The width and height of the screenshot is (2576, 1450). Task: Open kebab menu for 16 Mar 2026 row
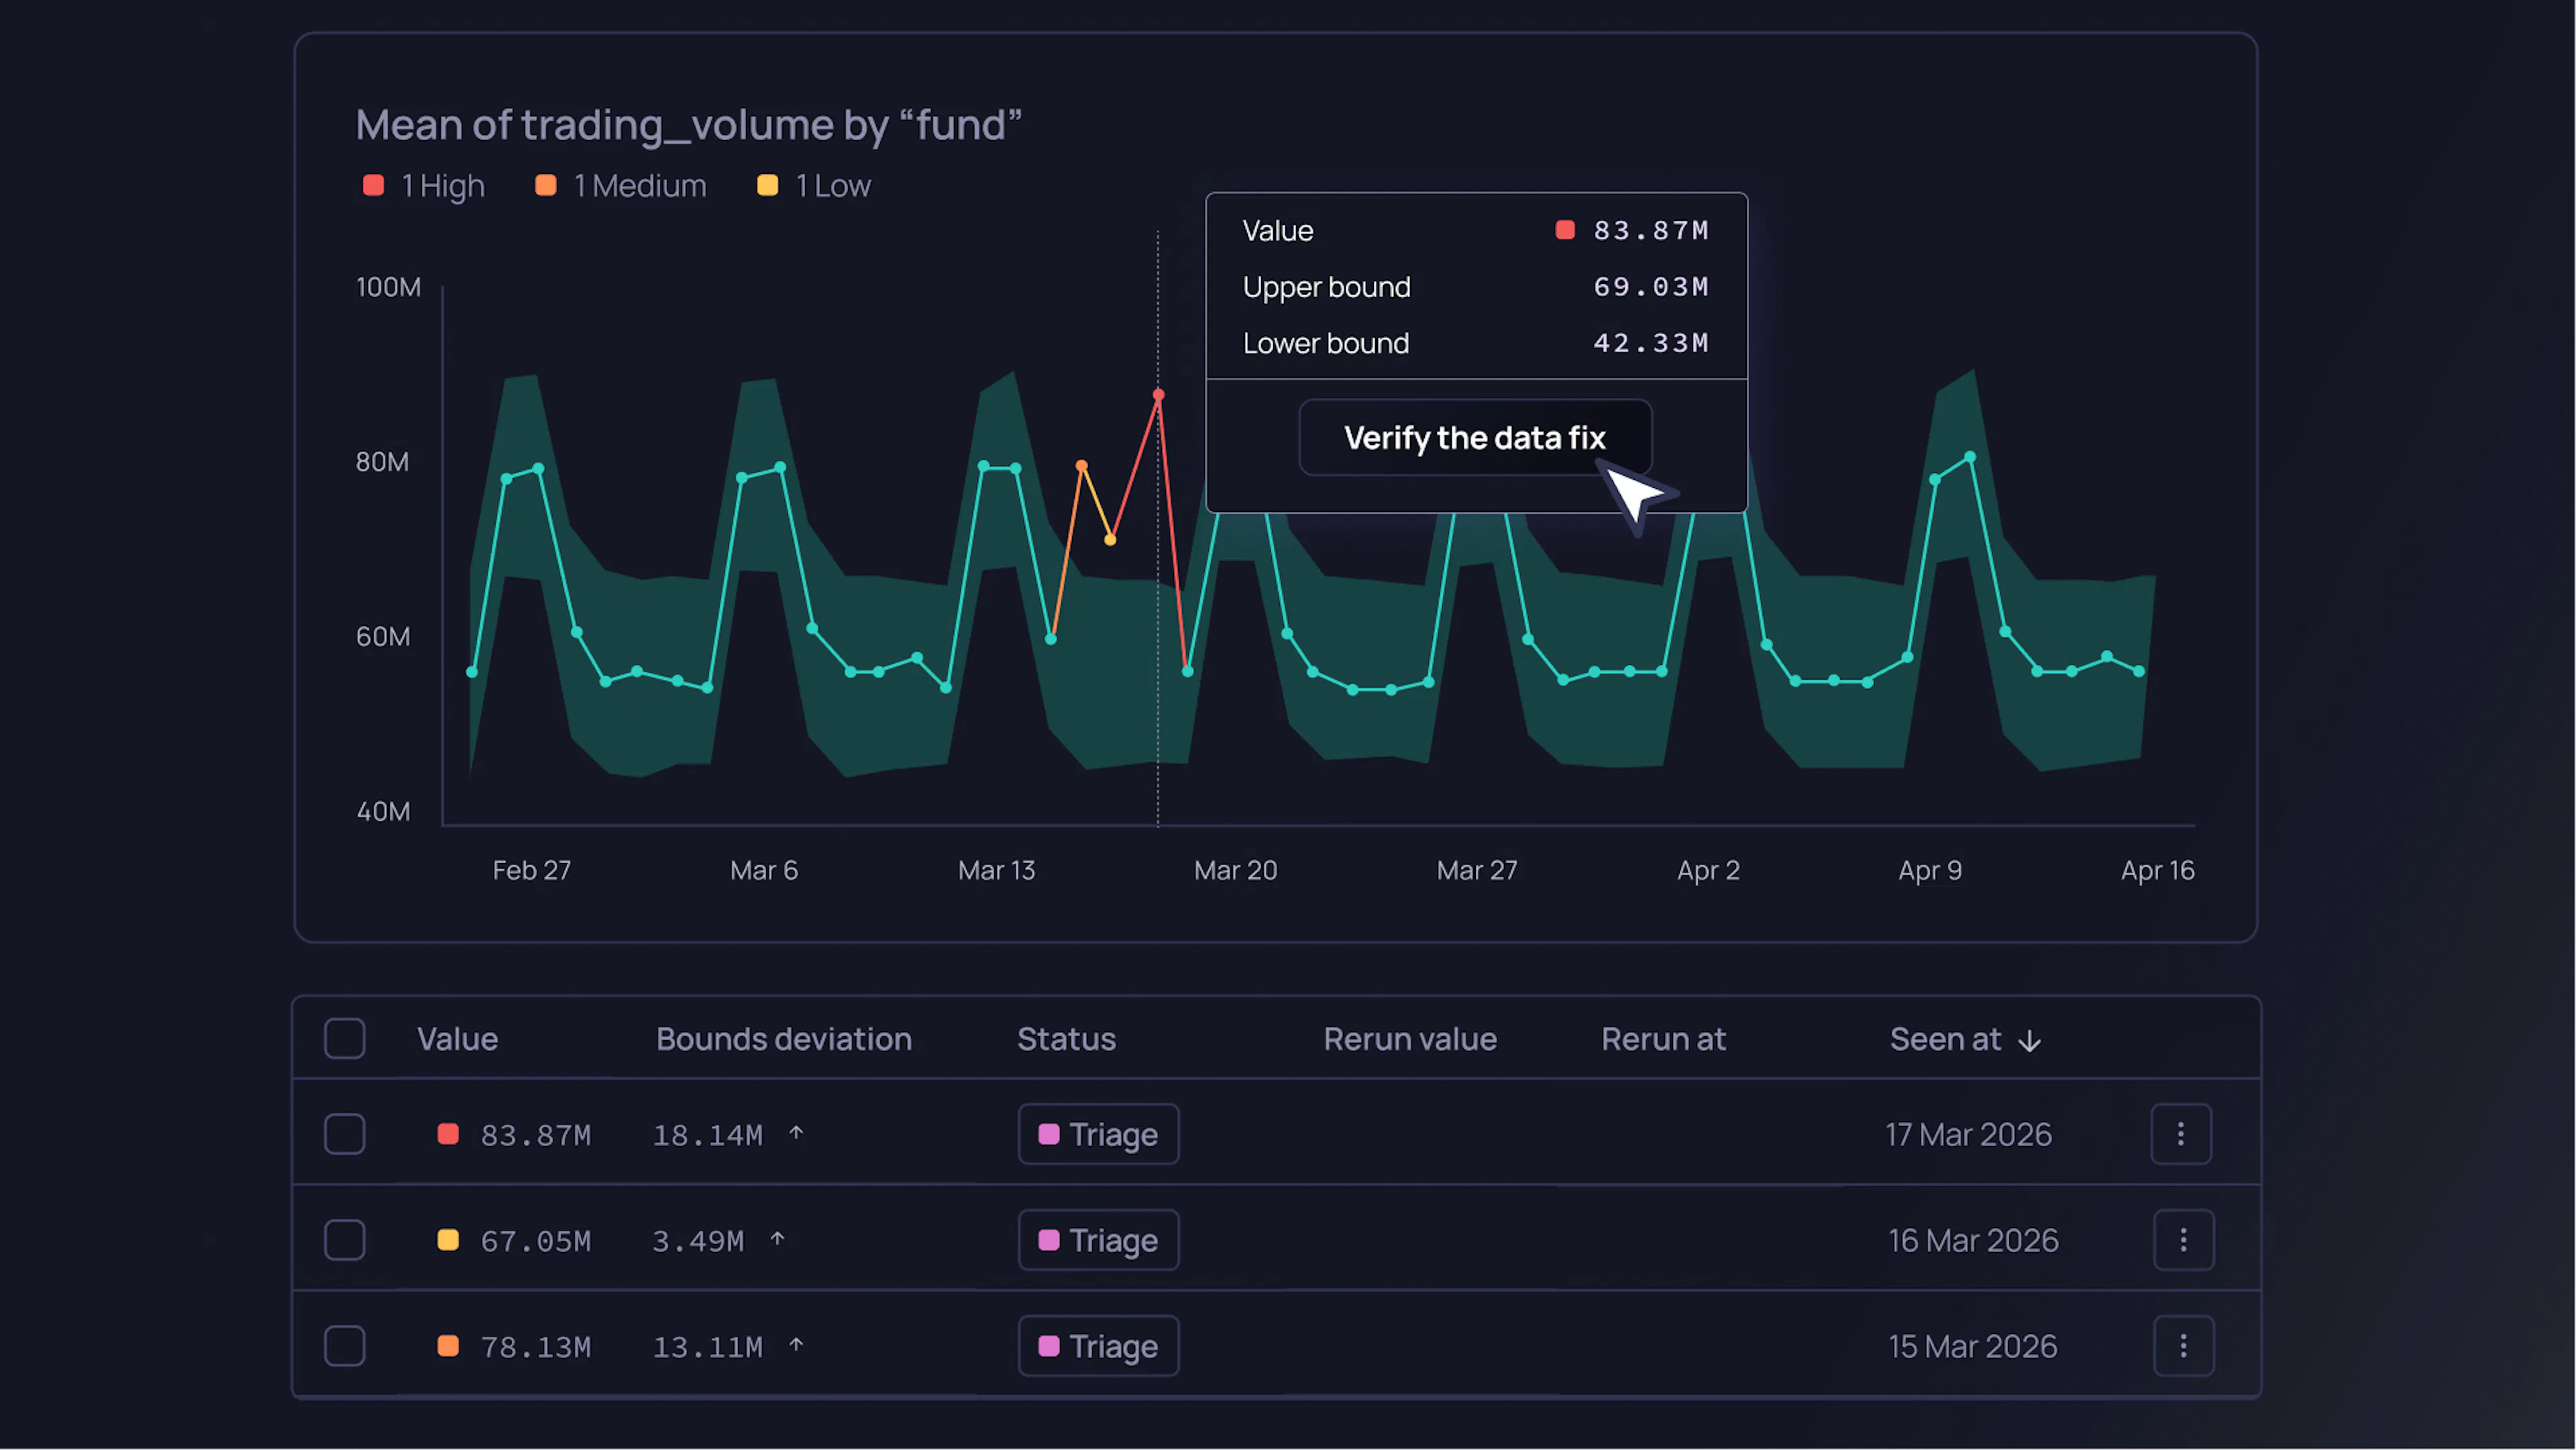tap(2183, 1240)
